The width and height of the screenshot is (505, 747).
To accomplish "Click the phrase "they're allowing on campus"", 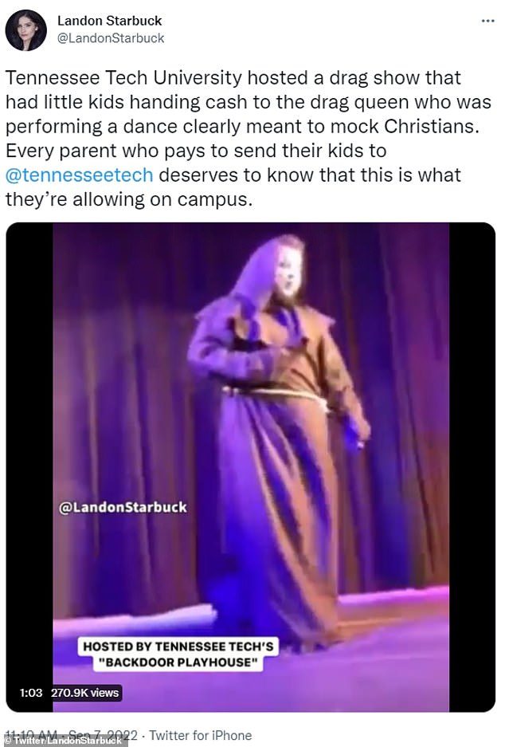I will click(x=128, y=199).
